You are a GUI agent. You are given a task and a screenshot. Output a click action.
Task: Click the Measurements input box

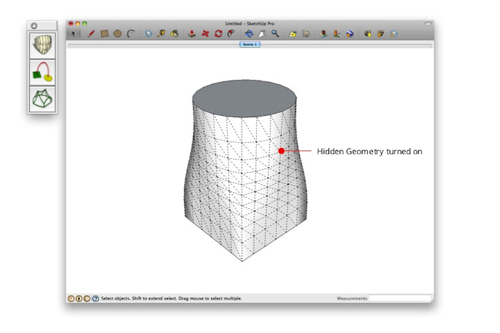(x=399, y=298)
